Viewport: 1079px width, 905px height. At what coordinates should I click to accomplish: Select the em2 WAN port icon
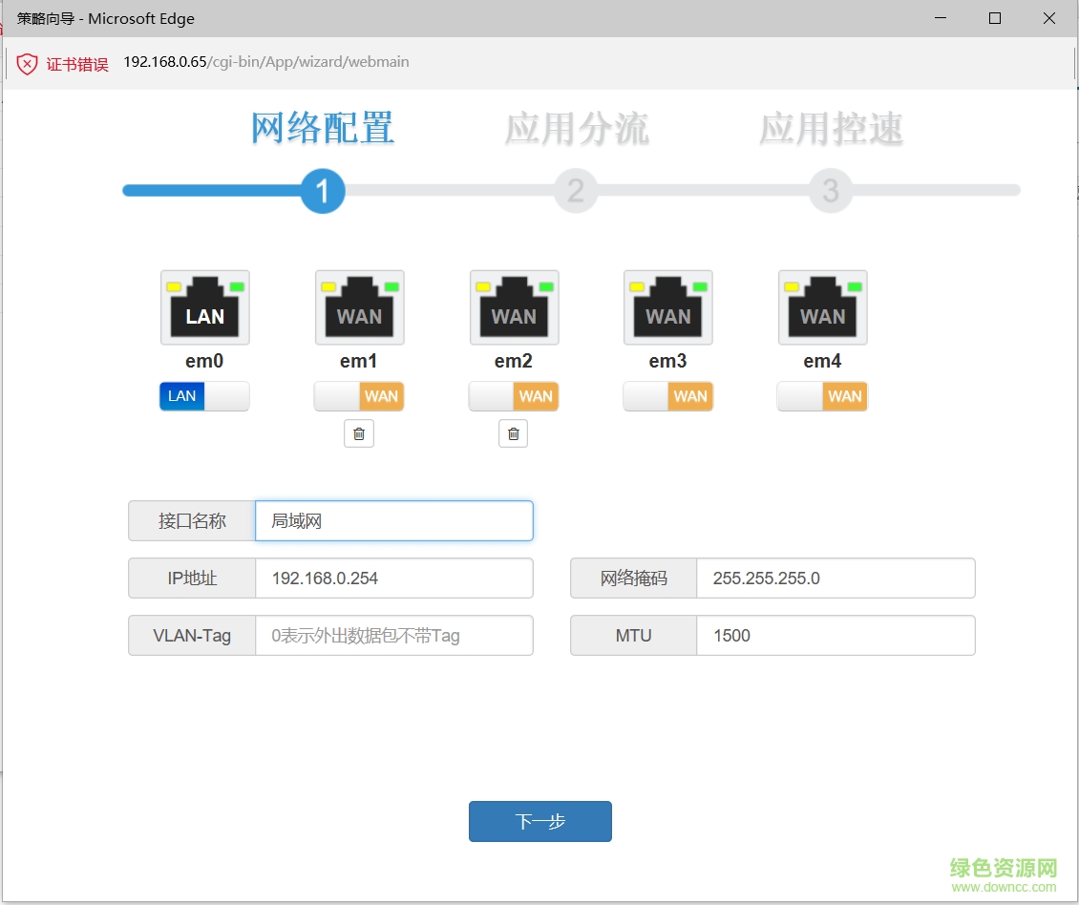tap(513, 306)
